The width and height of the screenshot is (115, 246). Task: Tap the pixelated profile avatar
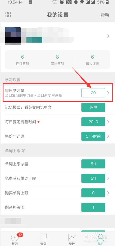tap(13, 36)
